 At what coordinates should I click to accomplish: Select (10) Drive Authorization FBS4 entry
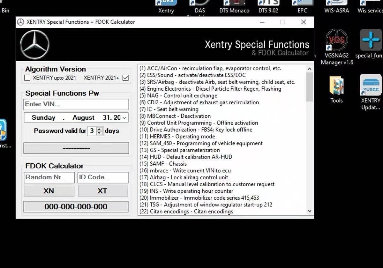pos(196,130)
